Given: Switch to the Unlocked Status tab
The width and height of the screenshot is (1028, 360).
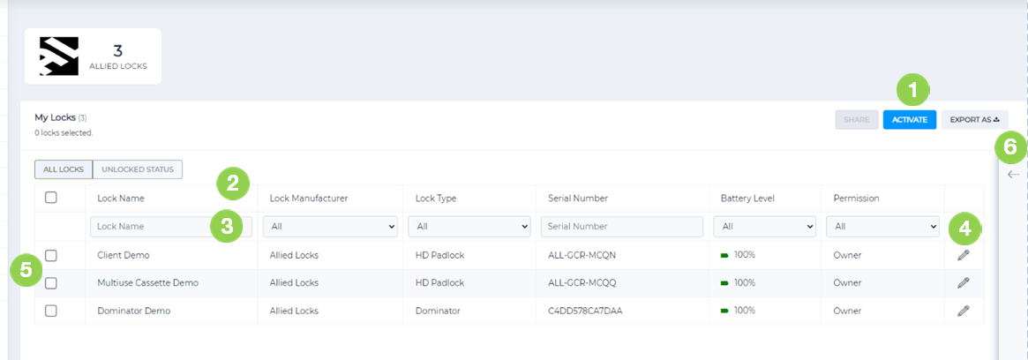Looking at the screenshot, I should point(138,169).
